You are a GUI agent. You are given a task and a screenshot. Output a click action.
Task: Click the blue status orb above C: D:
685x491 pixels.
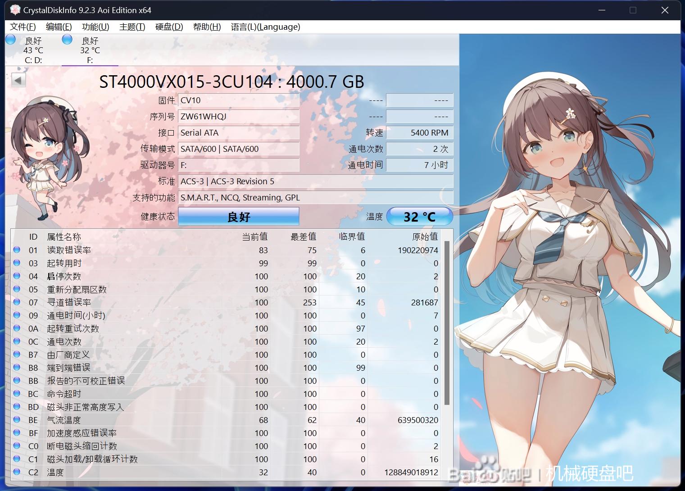pyautogui.click(x=10, y=40)
